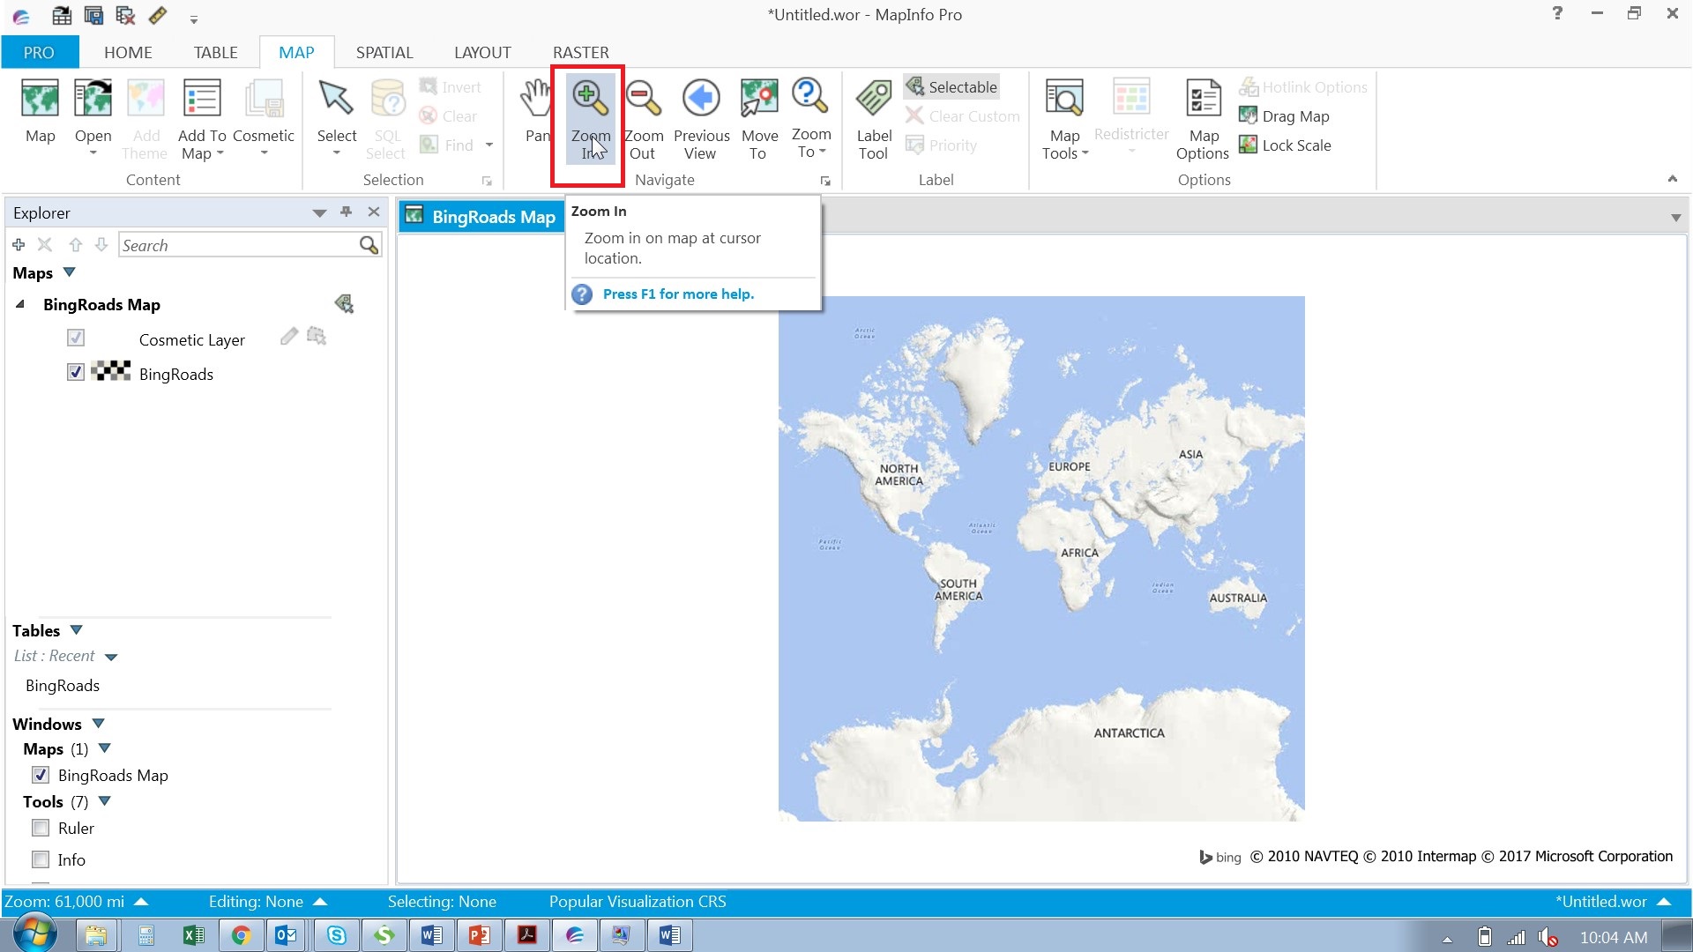Activate the Label Tool

click(873, 115)
